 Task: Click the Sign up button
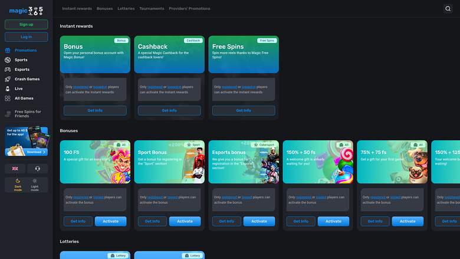point(27,24)
